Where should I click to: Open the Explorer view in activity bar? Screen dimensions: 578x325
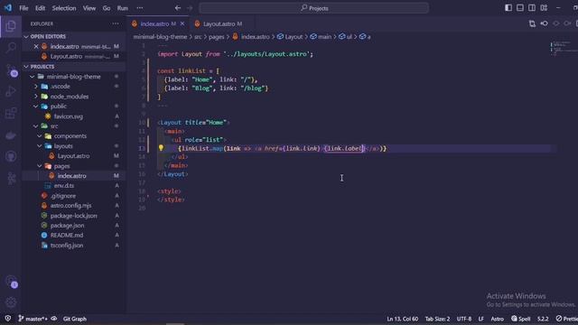point(11,26)
